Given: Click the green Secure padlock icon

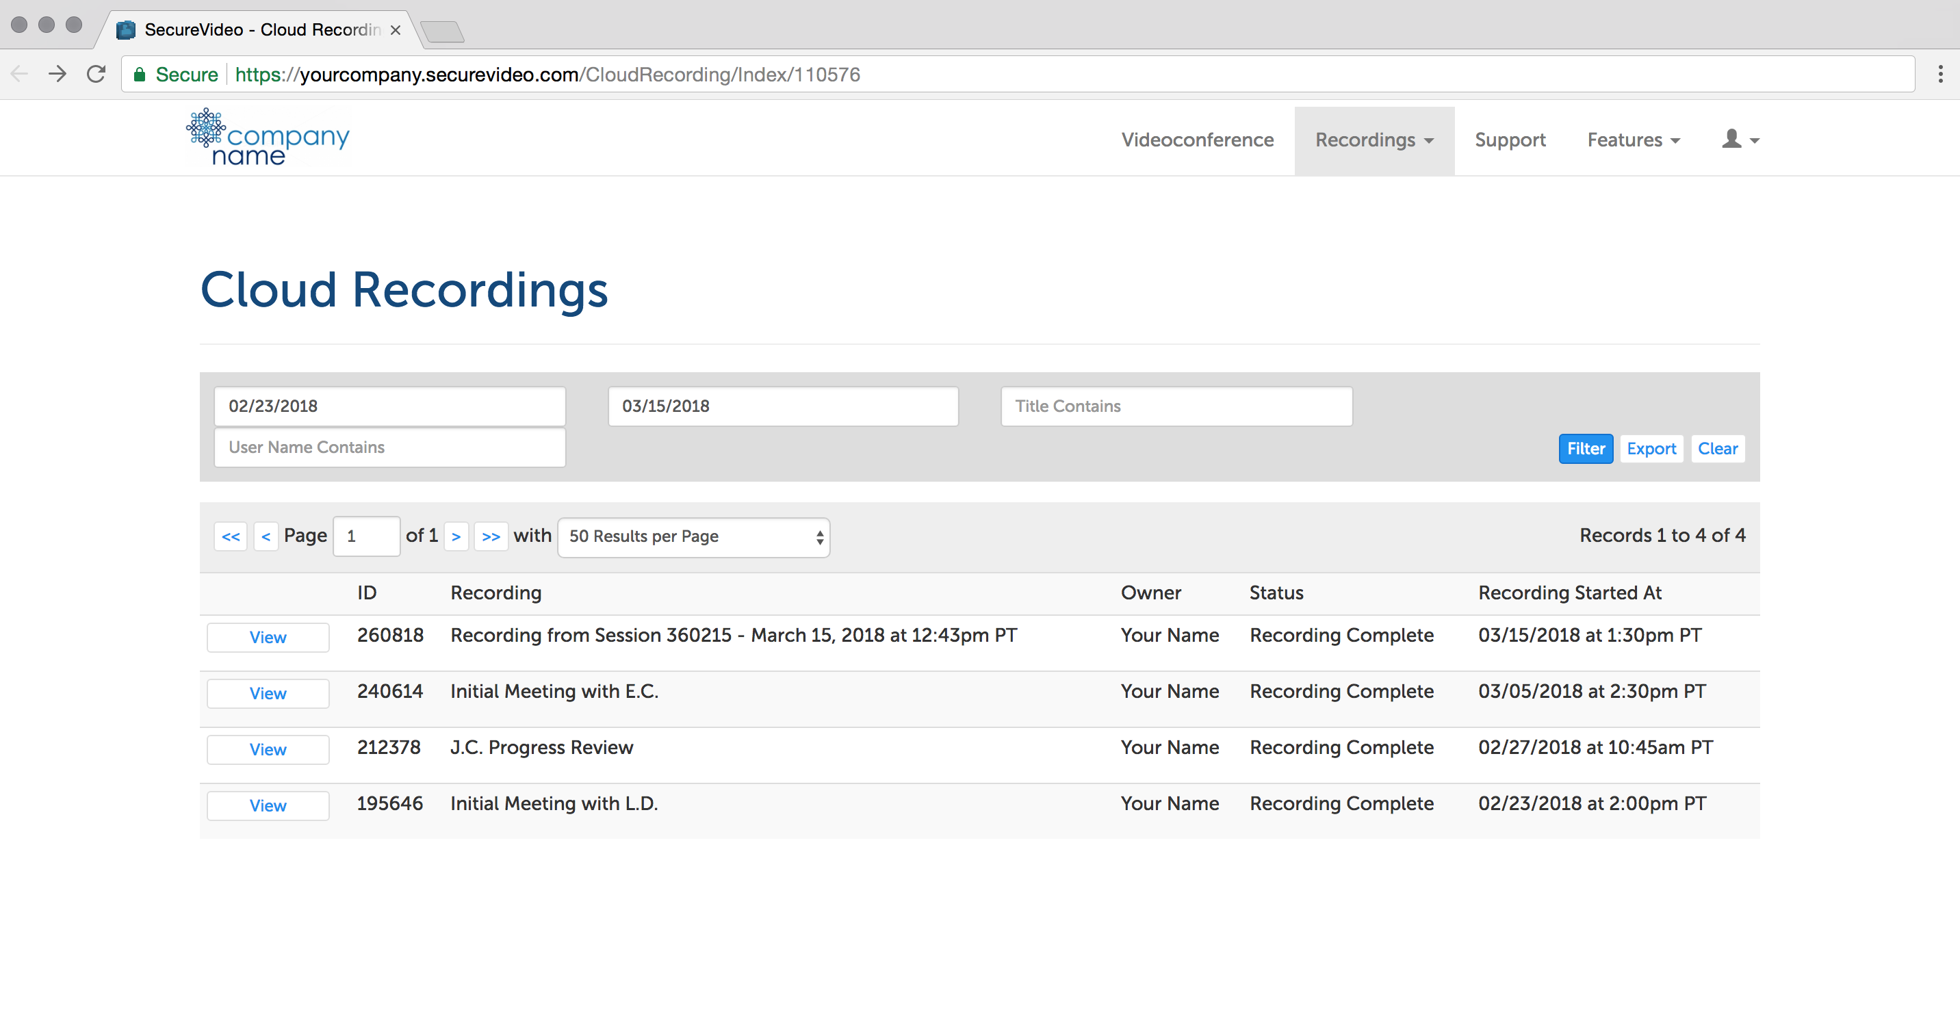Looking at the screenshot, I should 139,75.
